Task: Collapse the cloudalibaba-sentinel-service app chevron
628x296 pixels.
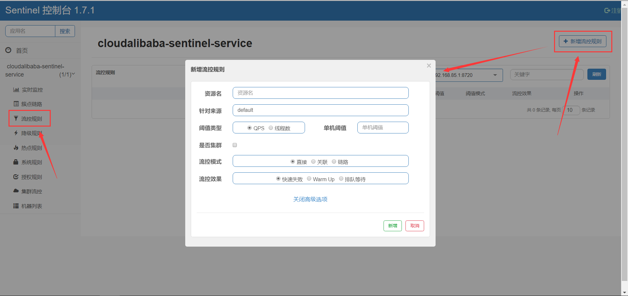Action: coord(73,74)
